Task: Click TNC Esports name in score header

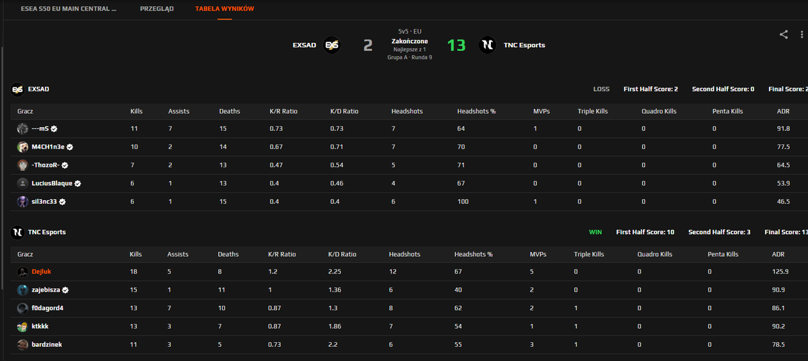Action: click(525, 45)
